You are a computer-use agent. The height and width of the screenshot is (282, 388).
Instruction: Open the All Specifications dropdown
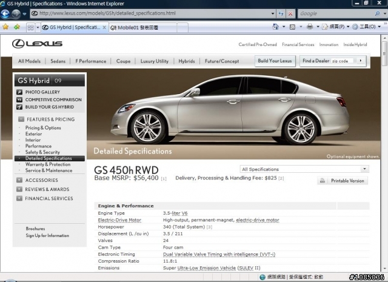(304, 169)
